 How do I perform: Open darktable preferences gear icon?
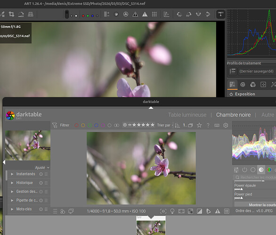(x=226, y=125)
